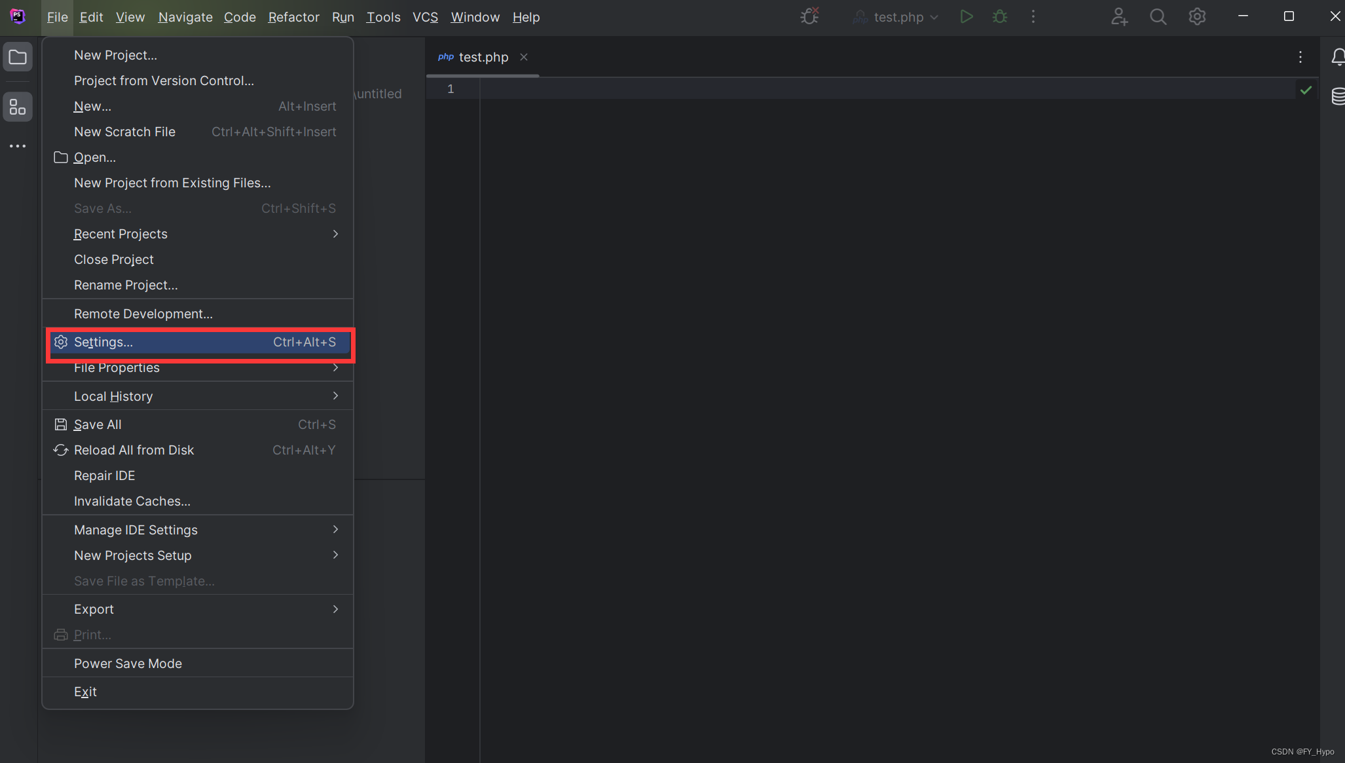
Task: Open the VCS menu
Action: tap(425, 17)
